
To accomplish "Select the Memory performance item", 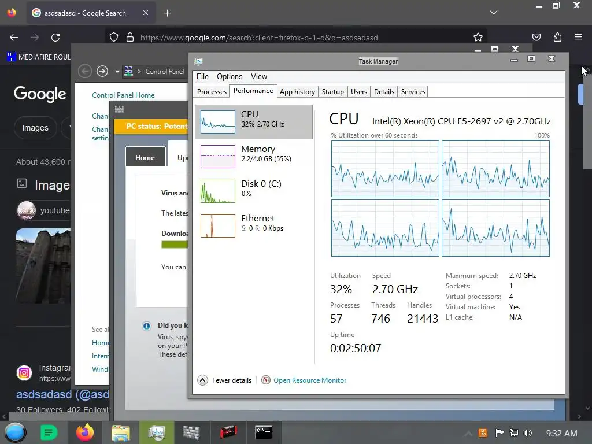I will [254, 156].
